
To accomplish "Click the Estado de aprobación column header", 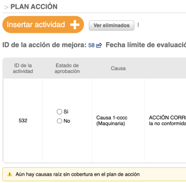I will pyautogui.click(x=67, y=68).
